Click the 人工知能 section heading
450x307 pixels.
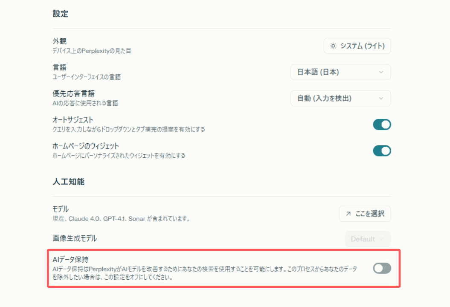[x=69, y=182]
